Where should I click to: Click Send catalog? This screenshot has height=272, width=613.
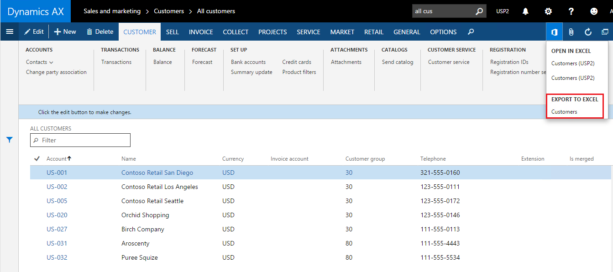[398, 62]
